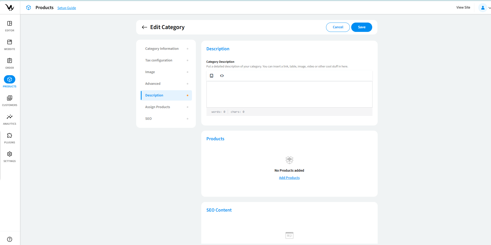Click the back arrow beside Edit Category
This screenshot has height=245, width=491.
pos(144,27)
